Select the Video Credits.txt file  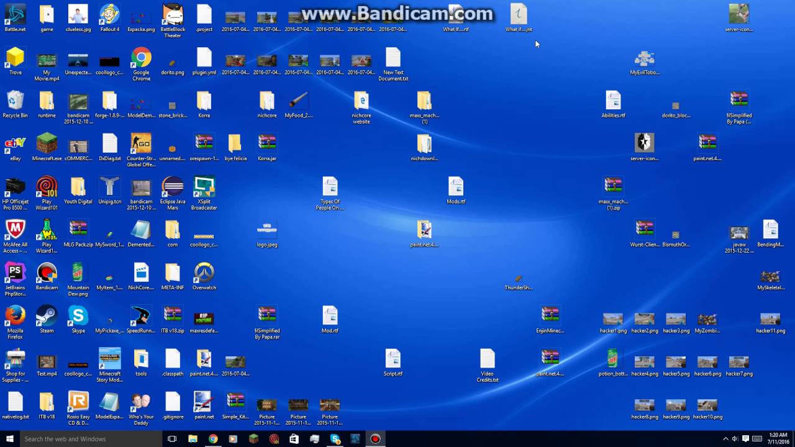point(487,365)
